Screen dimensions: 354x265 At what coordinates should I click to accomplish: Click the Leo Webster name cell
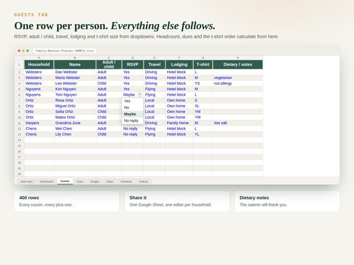[x=75, y=83]
